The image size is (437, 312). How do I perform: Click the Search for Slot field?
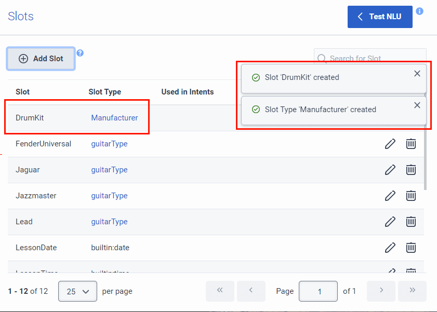pos(374,58)
